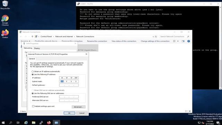Change view layout icon in Network Connections
The height and width of the screenshot is (125, 222).
tap(174, 41)
